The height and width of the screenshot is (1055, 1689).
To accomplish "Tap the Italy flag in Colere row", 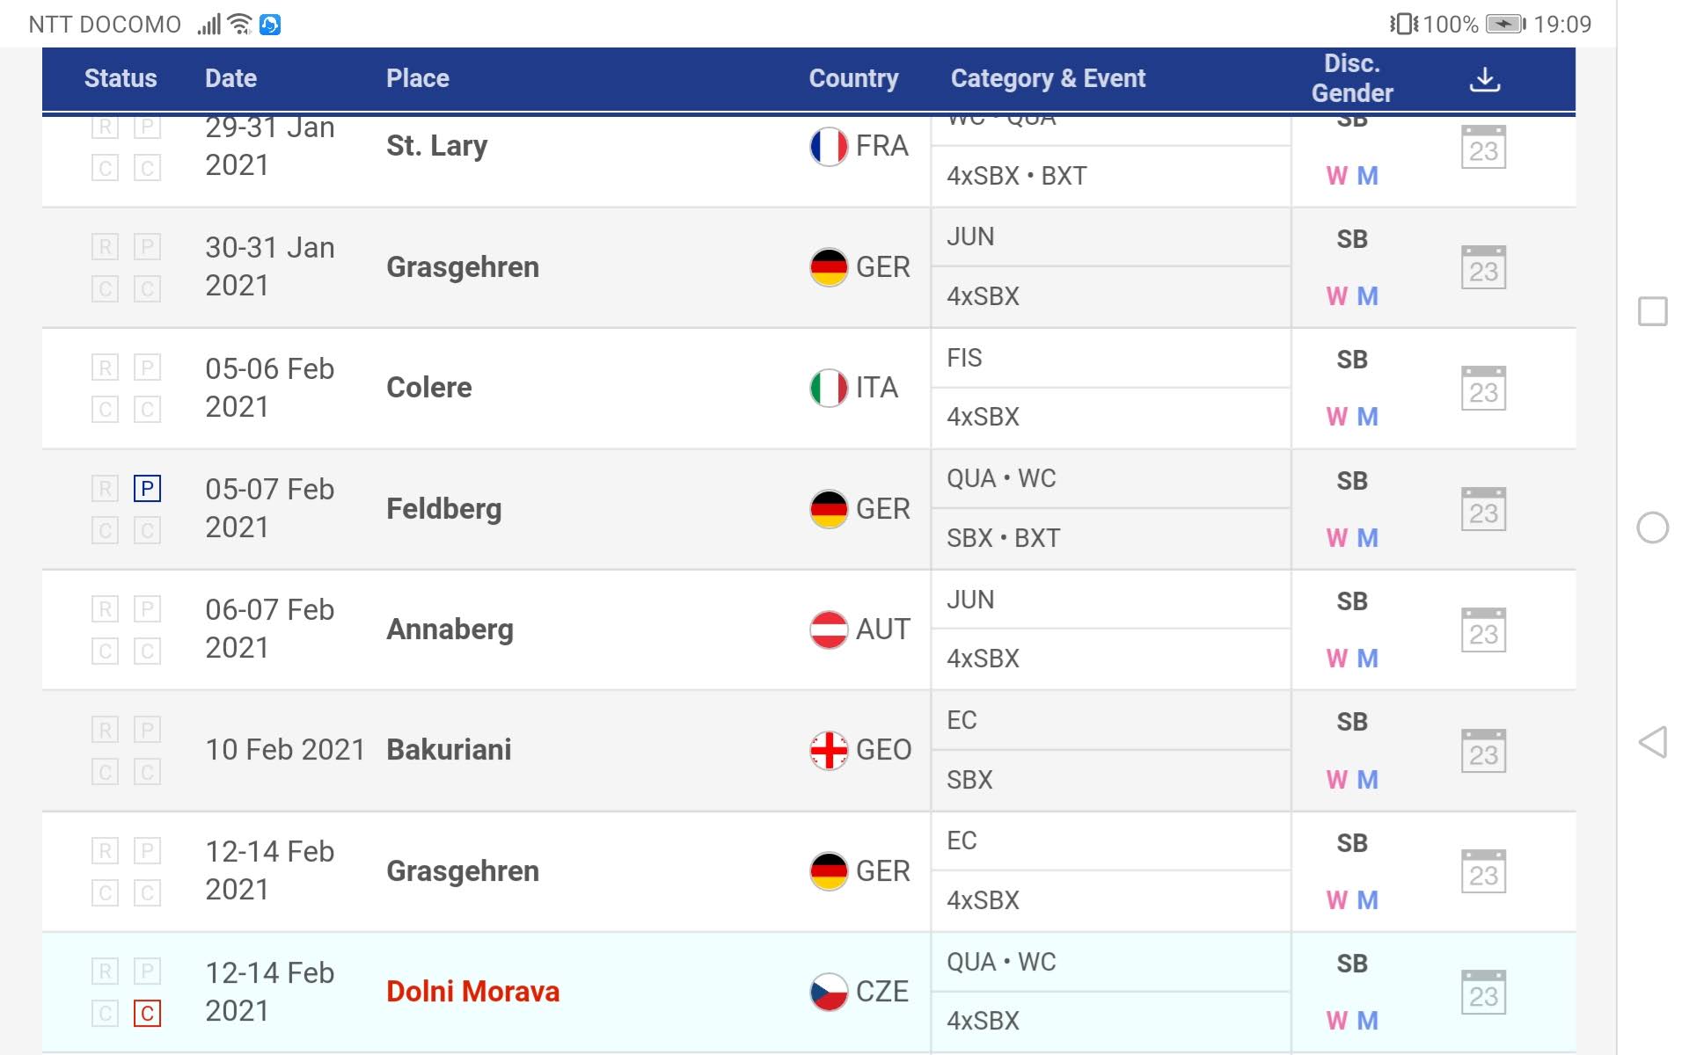I will pos(828,388).
